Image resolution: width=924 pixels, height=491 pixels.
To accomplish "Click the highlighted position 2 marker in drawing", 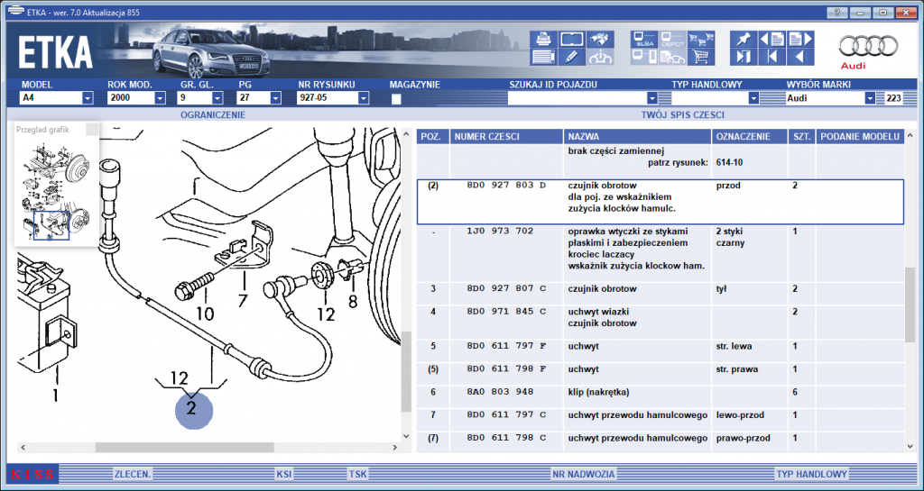I will (x=193, y=409).
